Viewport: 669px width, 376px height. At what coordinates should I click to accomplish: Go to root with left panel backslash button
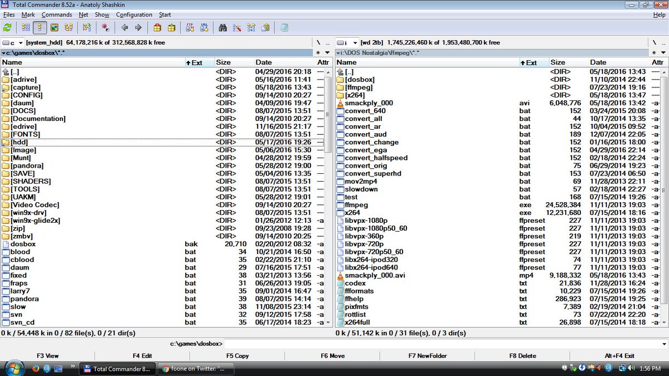pos(318,43)
